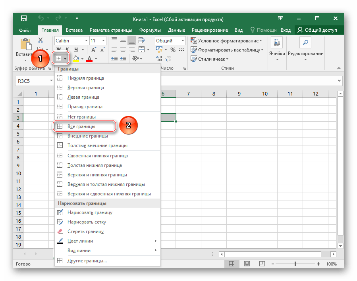Adjust the zoom slider handle
This screenshot has height=281, width=357.
pos(295,264)
